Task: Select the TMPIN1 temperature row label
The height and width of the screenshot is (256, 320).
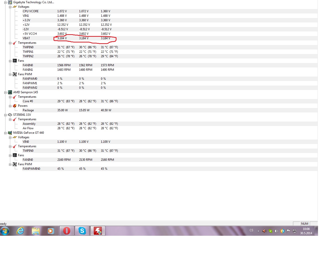Action: click(x=28, y=52)
